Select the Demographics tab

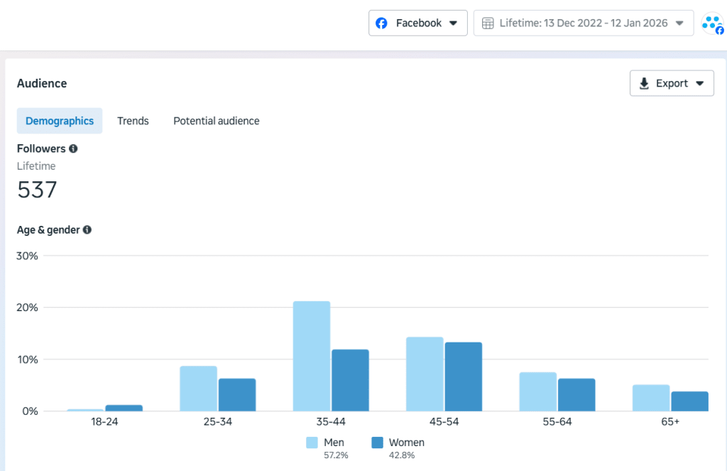point(60,121)
